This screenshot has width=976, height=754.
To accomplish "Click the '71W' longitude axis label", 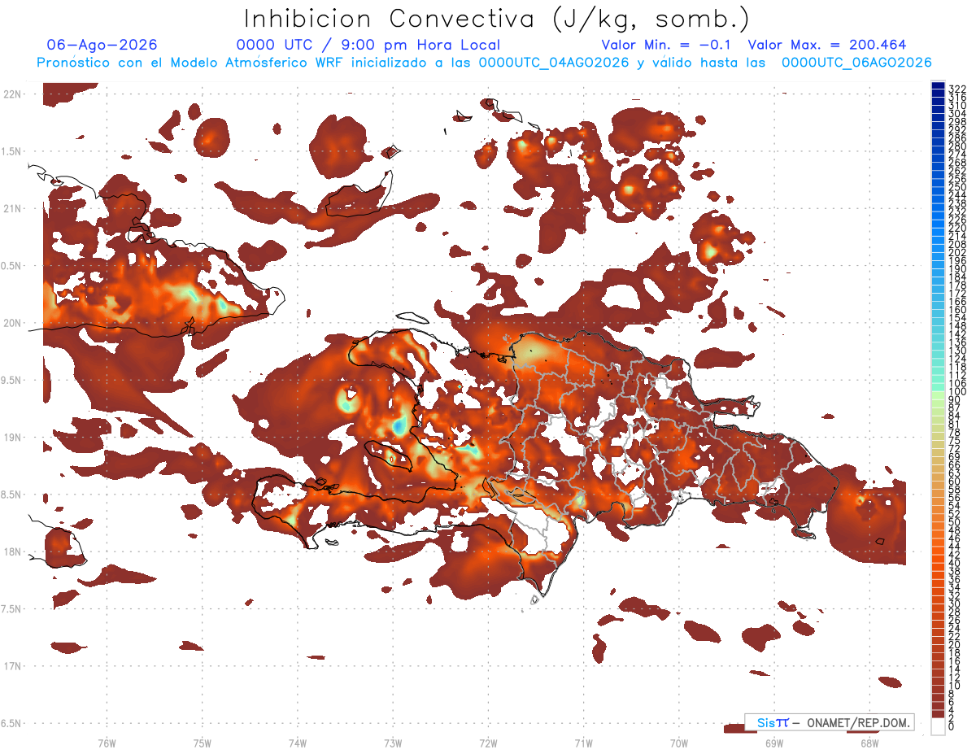I will point(584,743).
